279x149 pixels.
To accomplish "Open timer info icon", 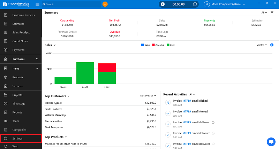I will click(x=195, y=4).
